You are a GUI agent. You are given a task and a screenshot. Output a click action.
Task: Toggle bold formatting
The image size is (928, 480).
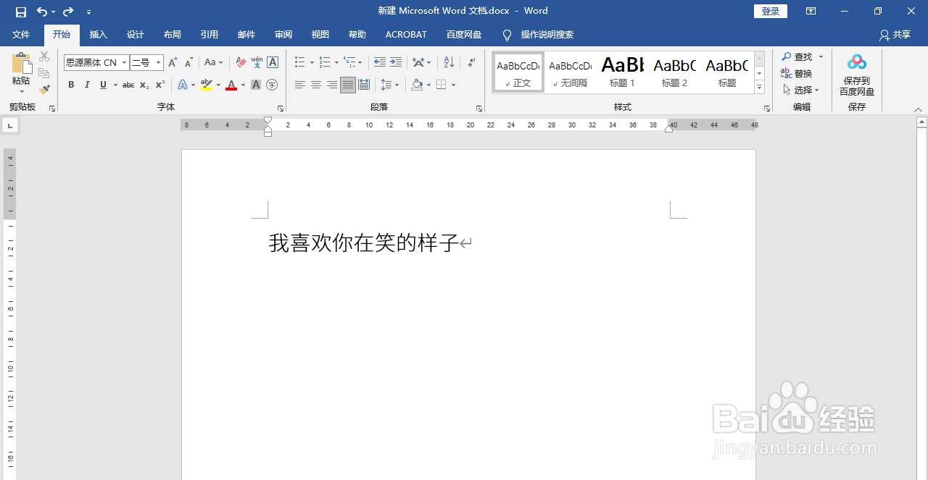(71, 85)
